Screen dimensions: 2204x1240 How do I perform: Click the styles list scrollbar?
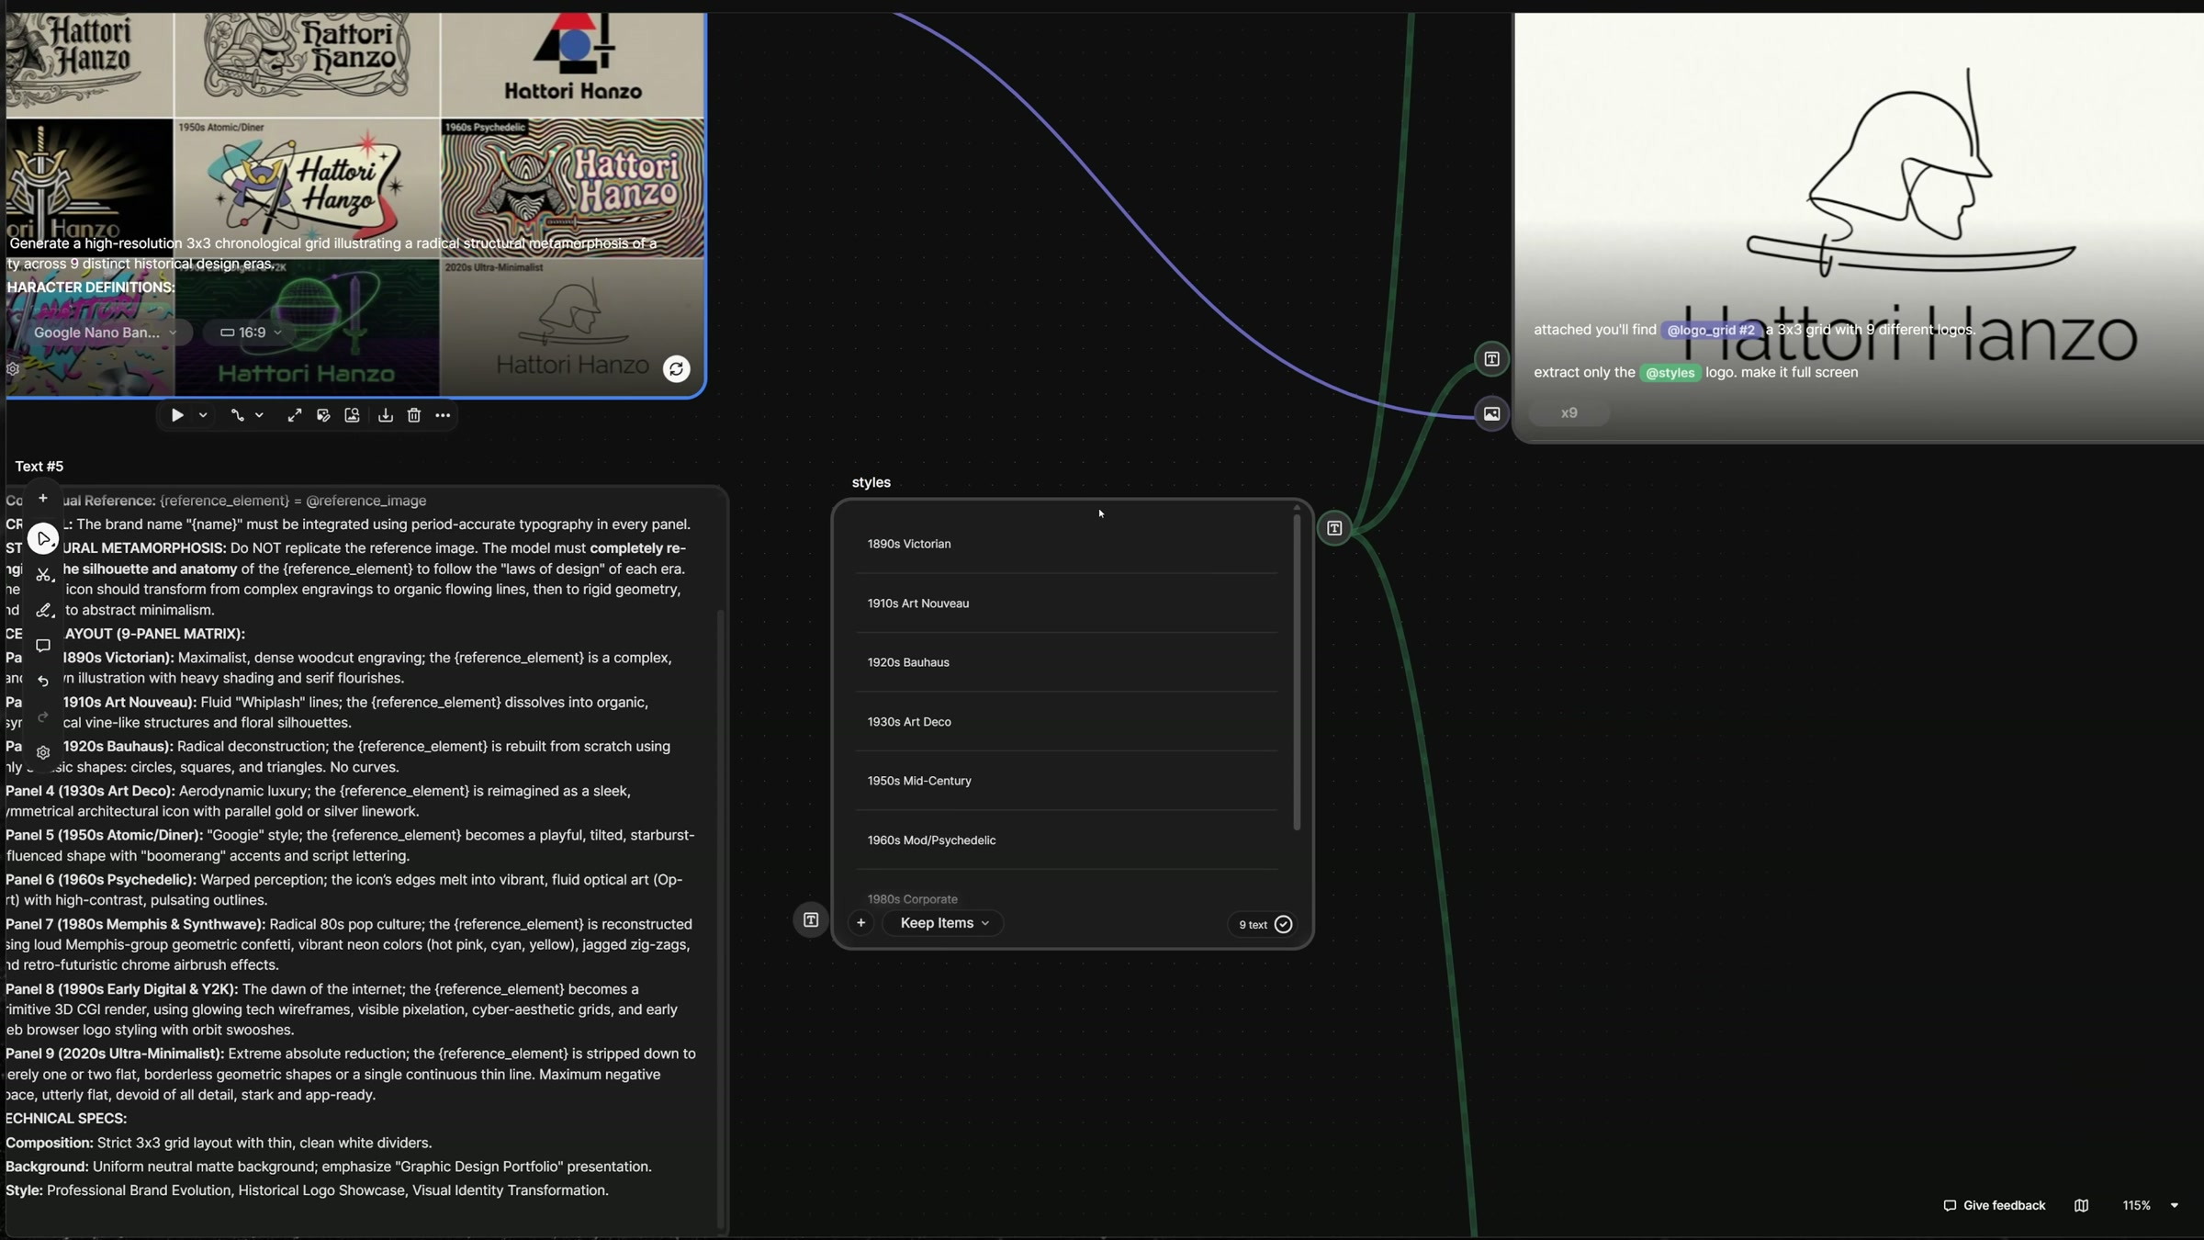(x=1297, y=672)
